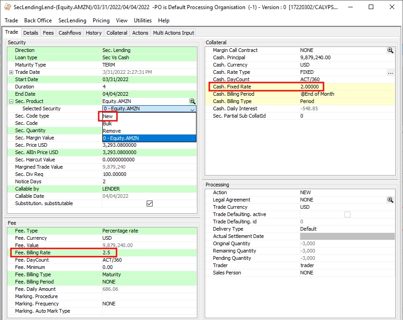Click the Fee. Billing Type value Maturity
The height and width of the screenshot is (320, 403).
coord(111,274)
